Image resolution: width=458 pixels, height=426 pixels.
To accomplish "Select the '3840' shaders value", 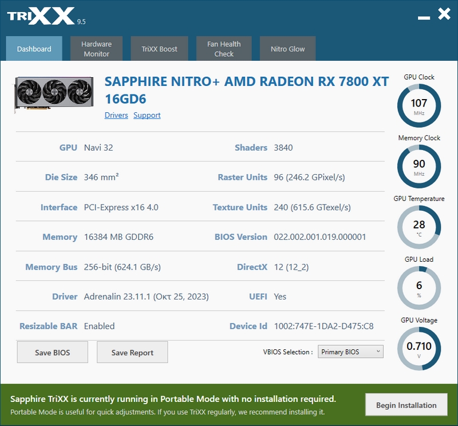I will tap(283, 148).
